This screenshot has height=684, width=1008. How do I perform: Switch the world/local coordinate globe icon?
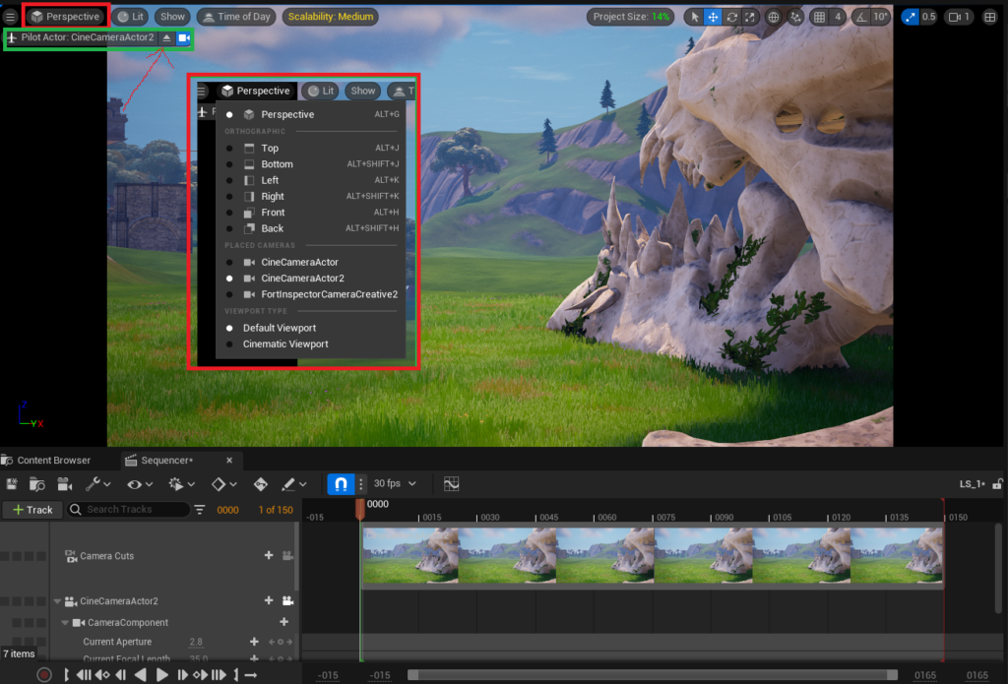774,18
